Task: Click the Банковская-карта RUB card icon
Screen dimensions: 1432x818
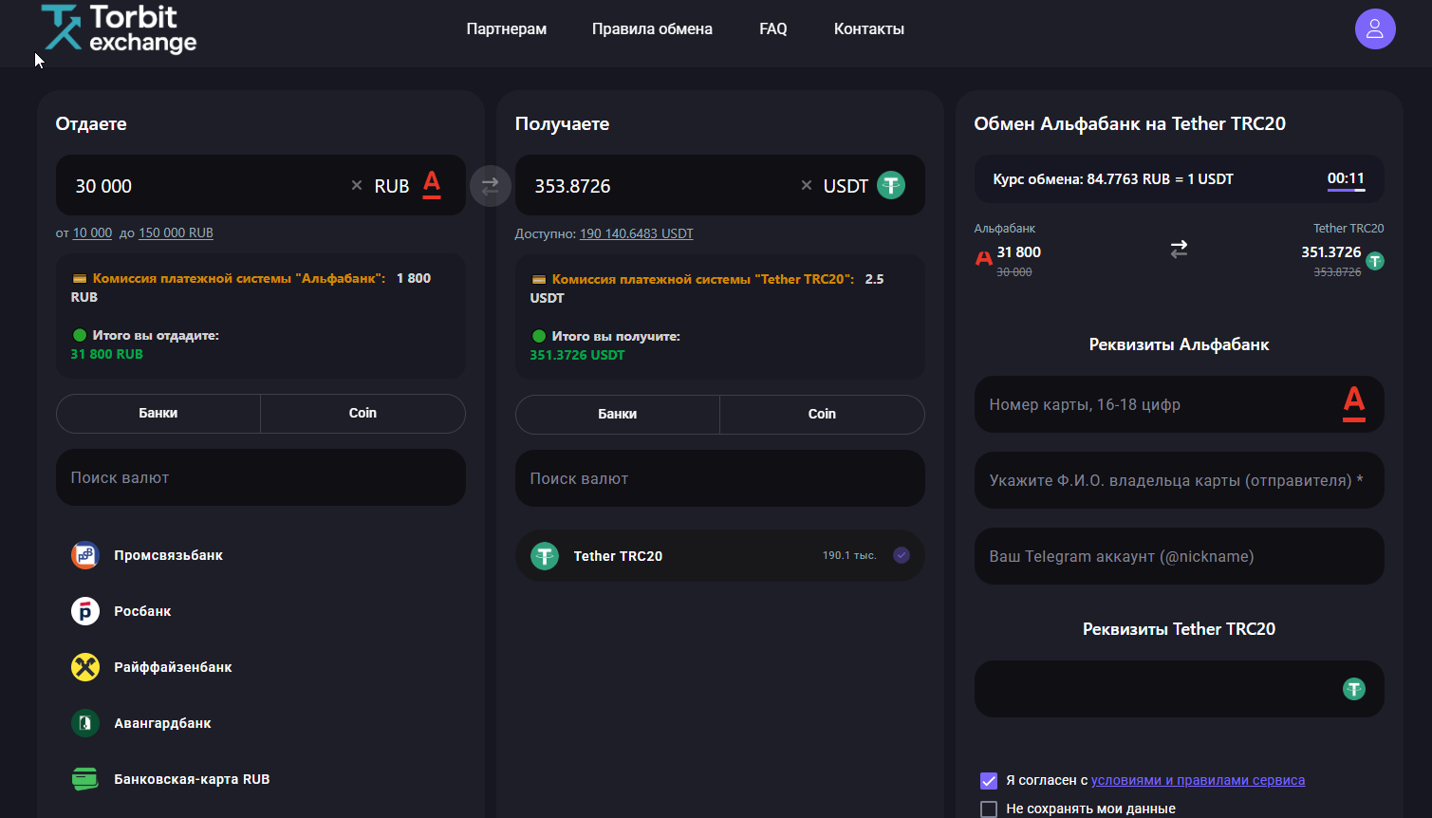Action: point(85,779)
